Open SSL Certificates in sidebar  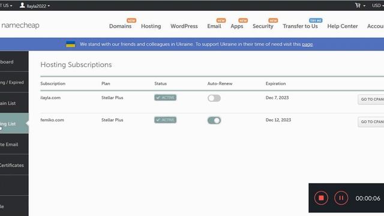[x=14, y=165]
